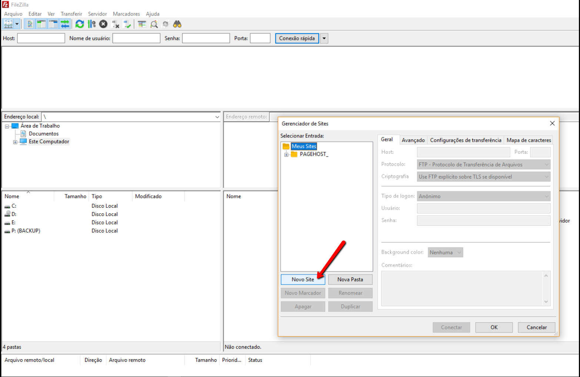Sort local files by Tipo column
580x377 pixels.
[x=110, y=196]
